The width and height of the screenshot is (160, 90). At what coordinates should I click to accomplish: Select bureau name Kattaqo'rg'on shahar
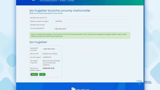pyautogui.click(x=50, y=54)
